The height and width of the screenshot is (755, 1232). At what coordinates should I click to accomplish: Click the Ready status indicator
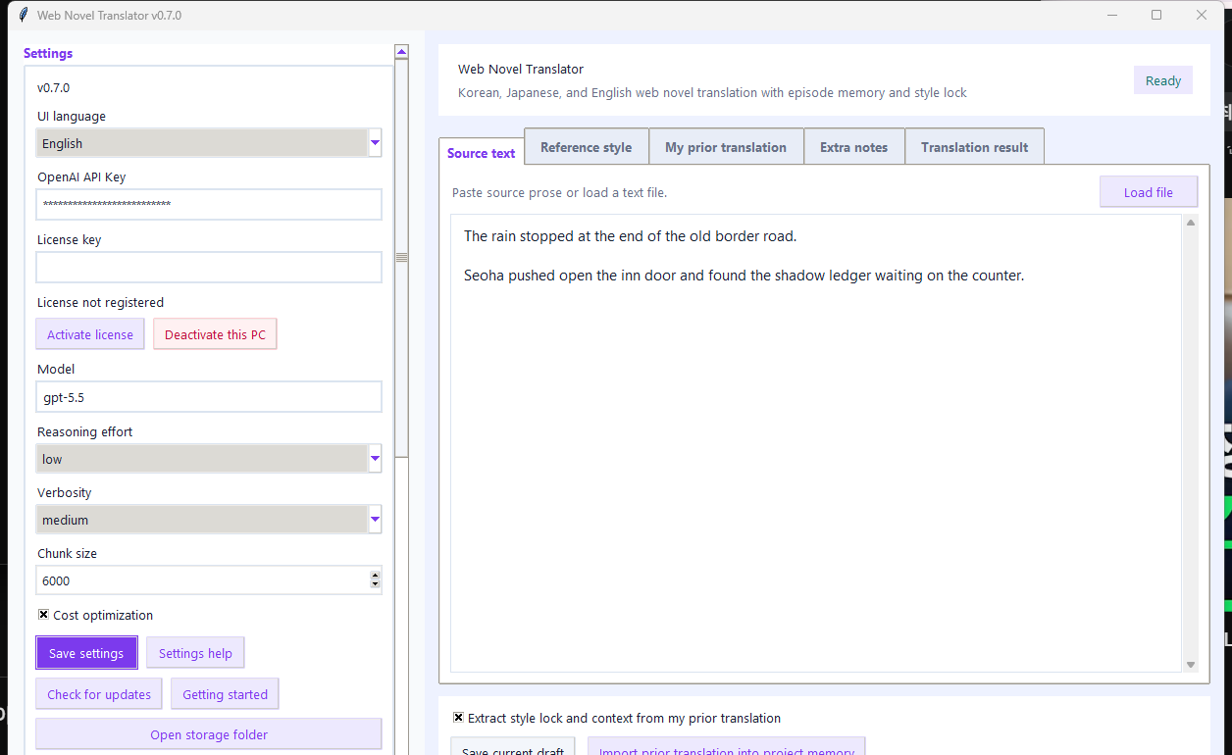[1163, 80]
